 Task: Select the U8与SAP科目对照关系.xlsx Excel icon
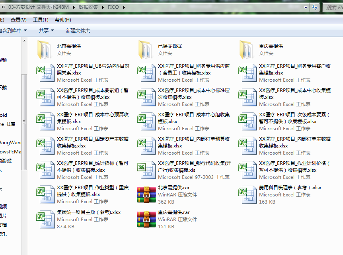tap(45, 73)
